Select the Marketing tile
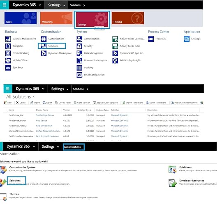Viewport: 222px width, 209px height. tap(56, 18)
